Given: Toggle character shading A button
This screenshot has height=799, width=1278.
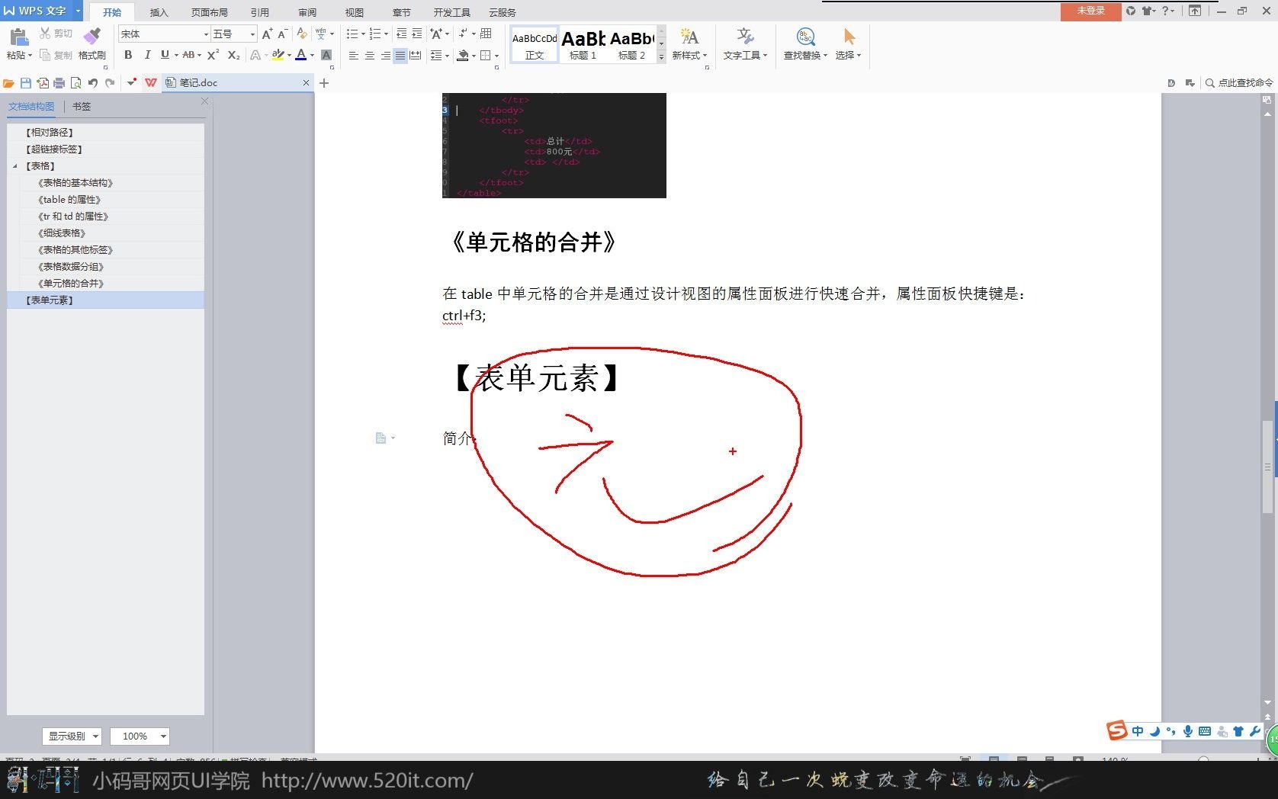Looking at the screenshot, I should click(326, 55).
